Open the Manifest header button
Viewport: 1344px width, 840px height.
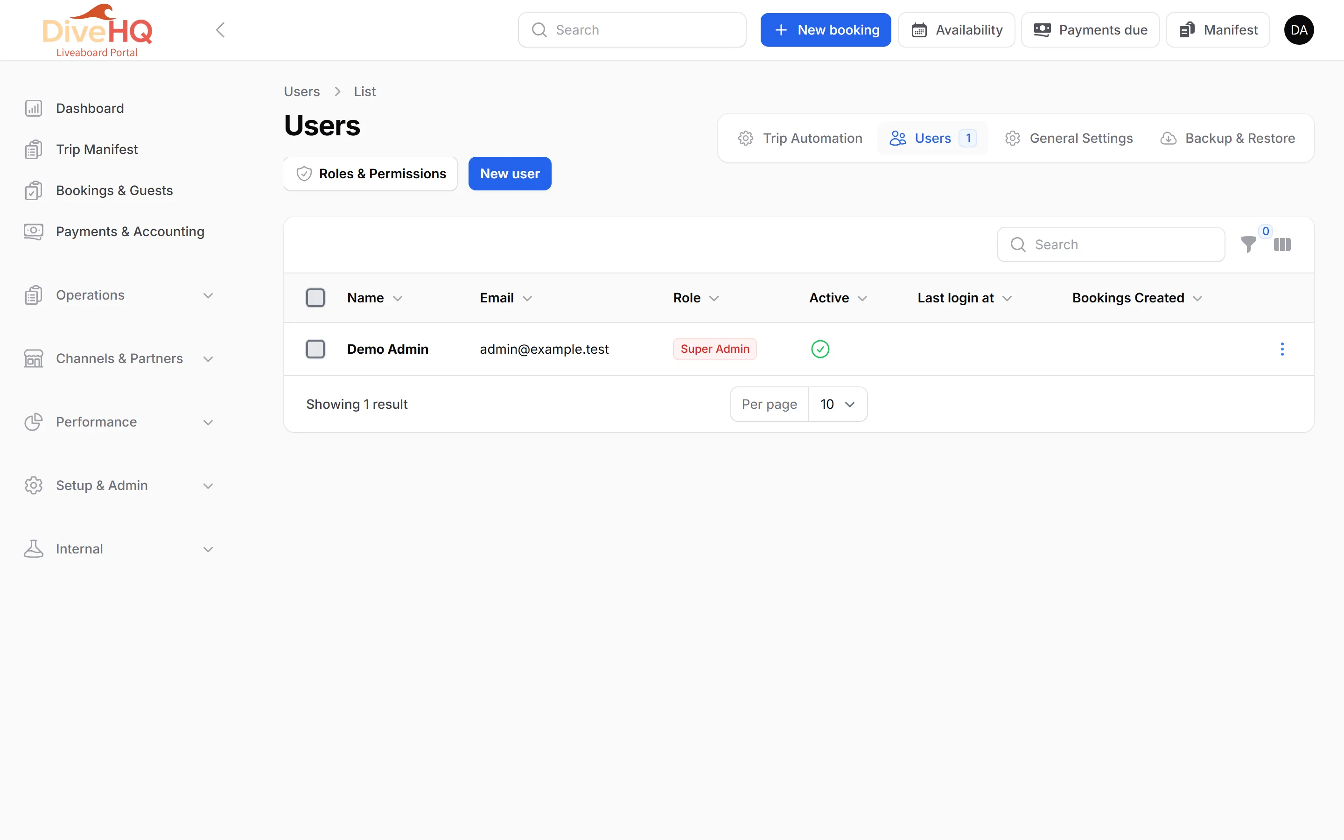pyautogui.click(x=1218, y=30)
